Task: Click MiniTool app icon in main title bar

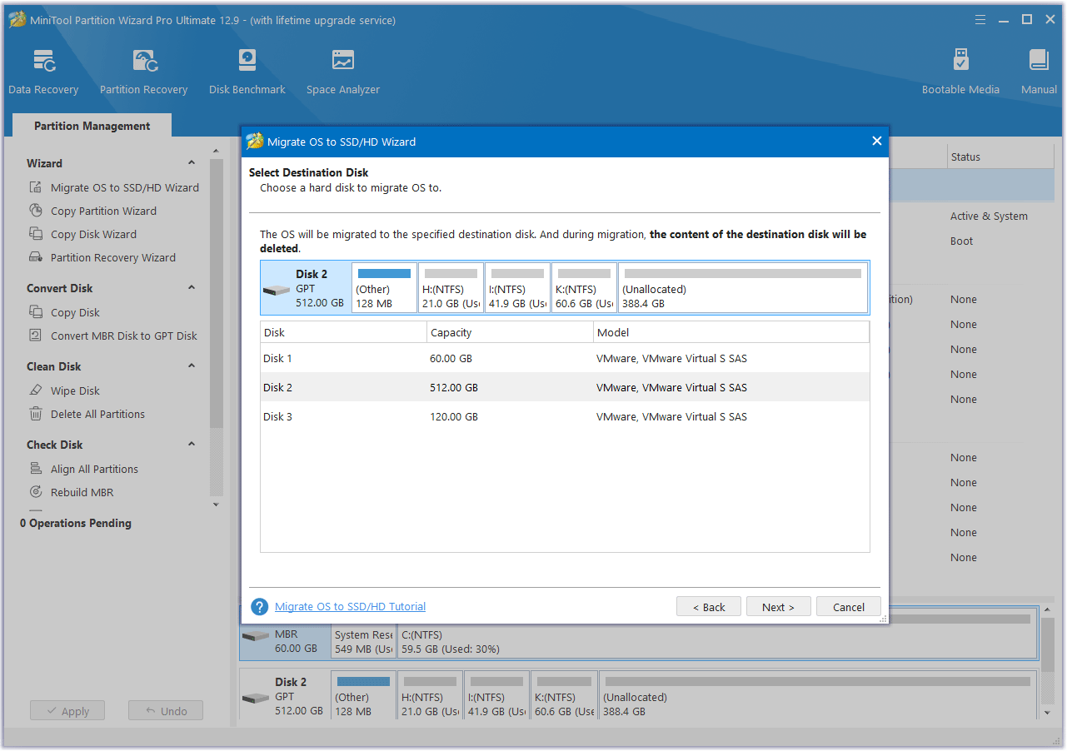Action: (x=17, y=20)
